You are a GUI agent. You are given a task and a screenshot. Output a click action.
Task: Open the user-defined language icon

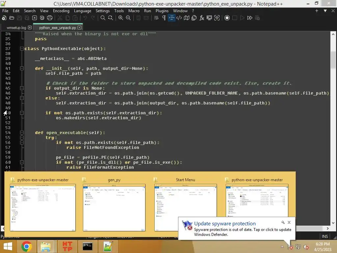[x=179, y=18]
